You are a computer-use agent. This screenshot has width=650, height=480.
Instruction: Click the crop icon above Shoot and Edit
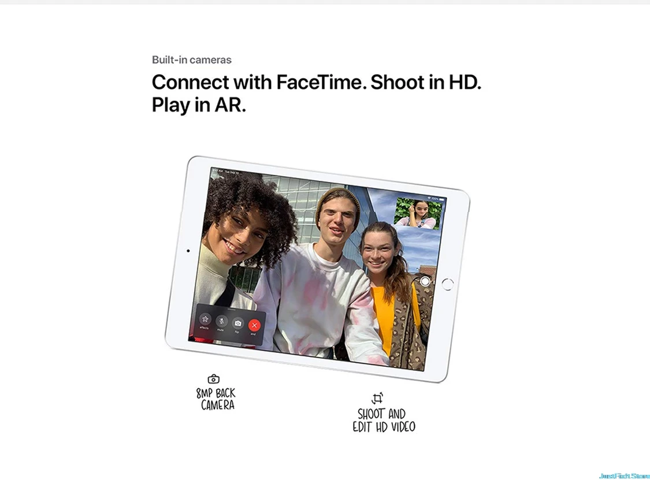click(377, 399)
